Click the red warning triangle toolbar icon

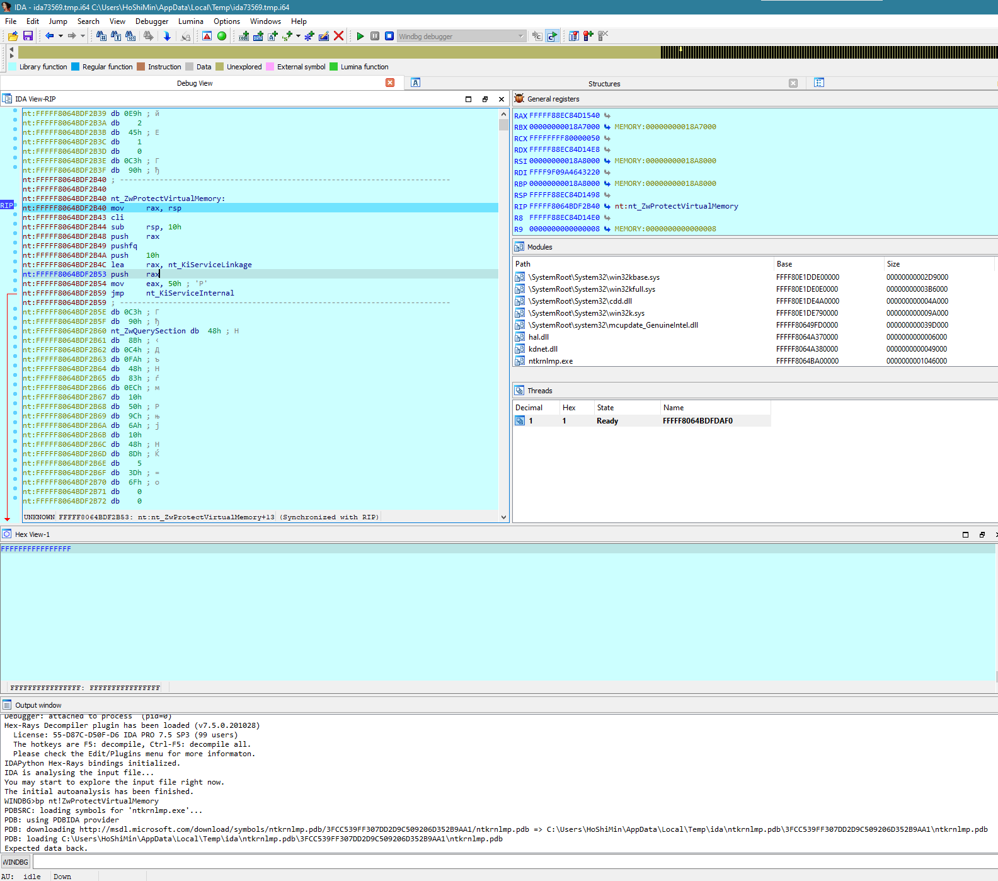[x=207, y=37]
